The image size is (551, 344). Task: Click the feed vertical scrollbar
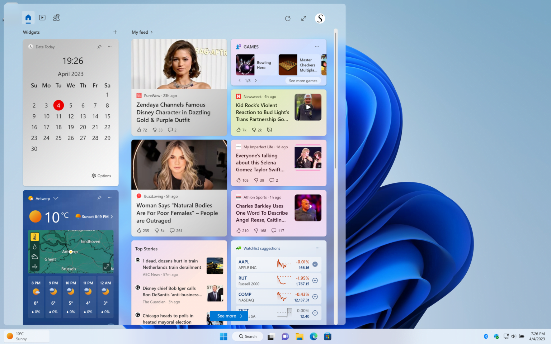pyautogui.click(x=336, y=100)
